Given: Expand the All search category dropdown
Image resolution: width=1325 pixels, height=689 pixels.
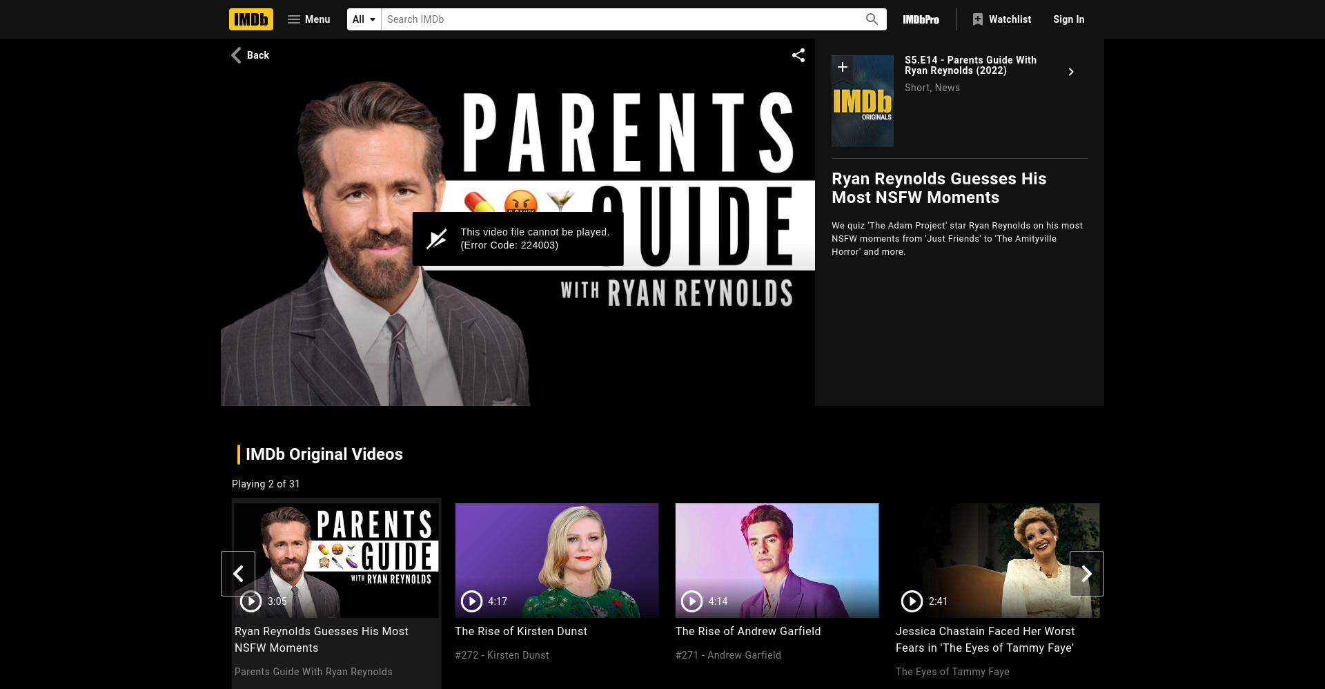Looking at the screenshot, I should pos(364,19).
